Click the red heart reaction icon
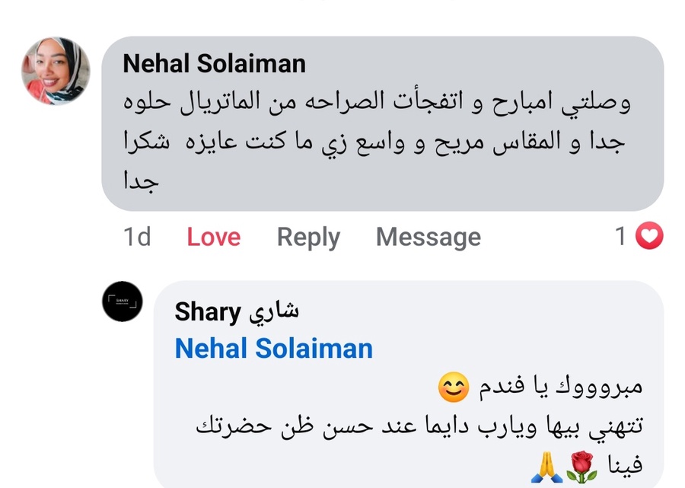Image resolution: width=685 pixels, height=488 pixels. click(x=649, y=237)
